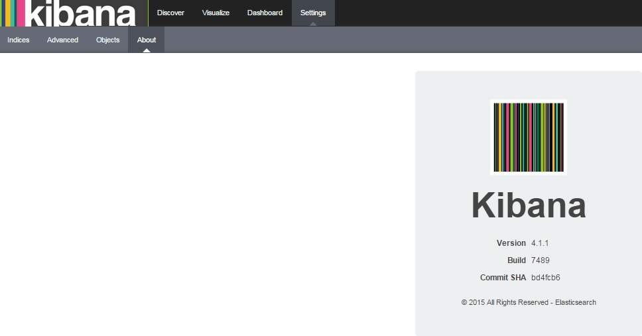Click the striped Kibana barcode image
642x336 pixels.
coord(529,137)
